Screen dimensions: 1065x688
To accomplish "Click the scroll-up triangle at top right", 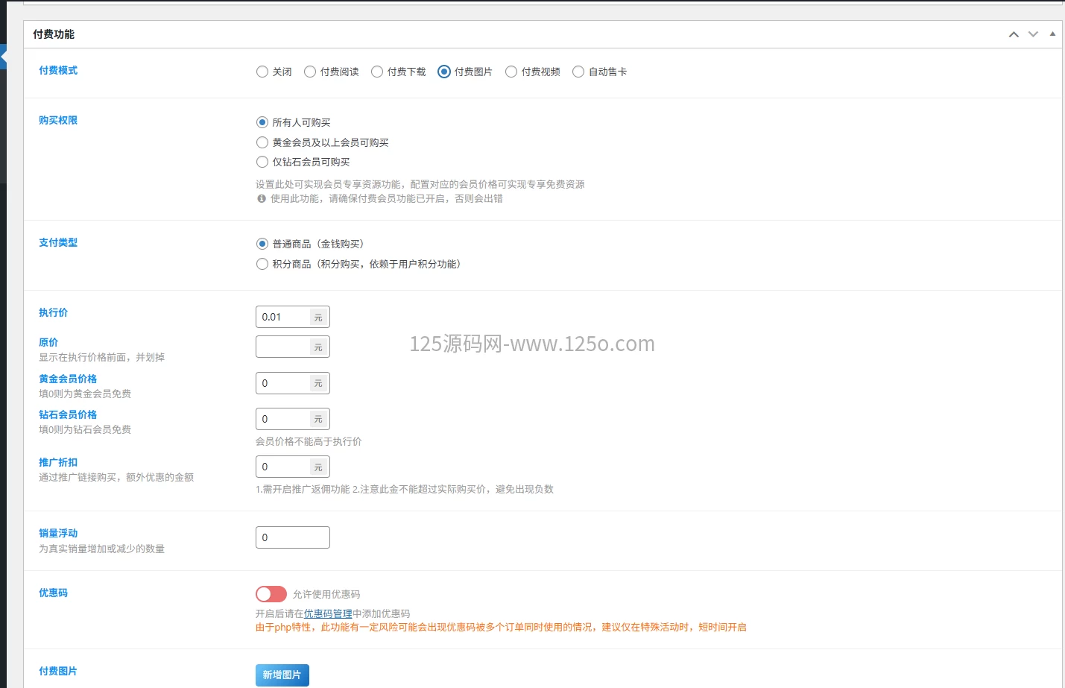I will [x=1053, y=34].
